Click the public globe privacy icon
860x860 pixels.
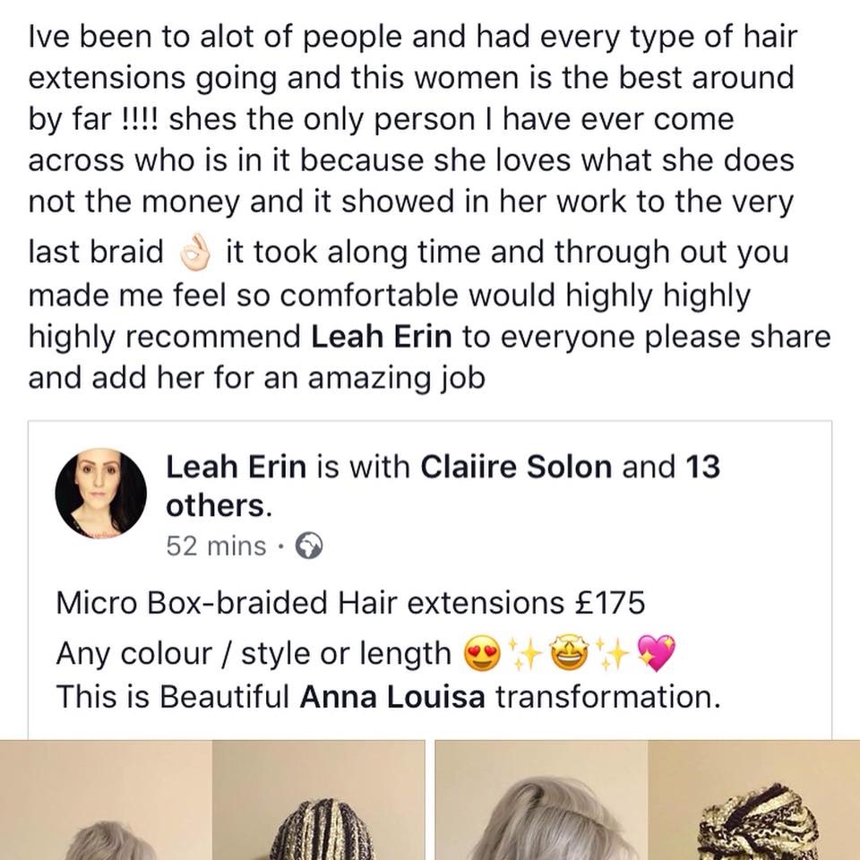click(309, 546)
